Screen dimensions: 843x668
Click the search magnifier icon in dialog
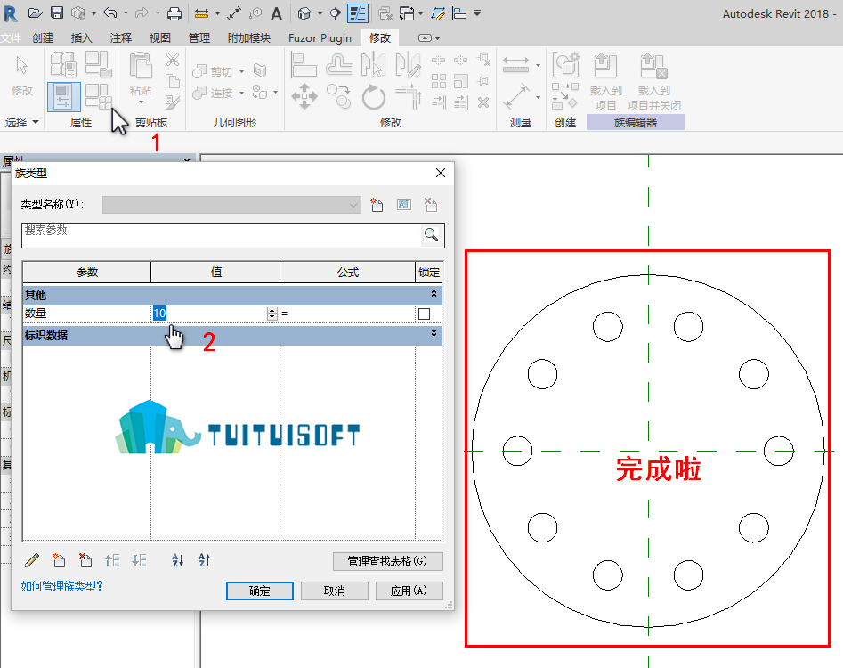tap(431, 234)
